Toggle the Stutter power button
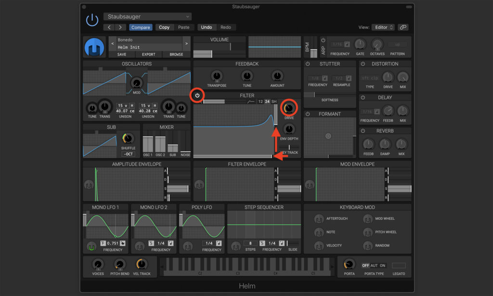 308,64
